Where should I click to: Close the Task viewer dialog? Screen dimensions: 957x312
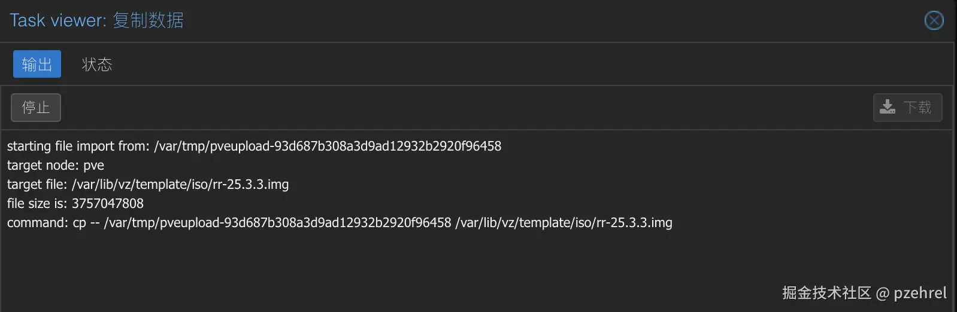coord(934,20)
